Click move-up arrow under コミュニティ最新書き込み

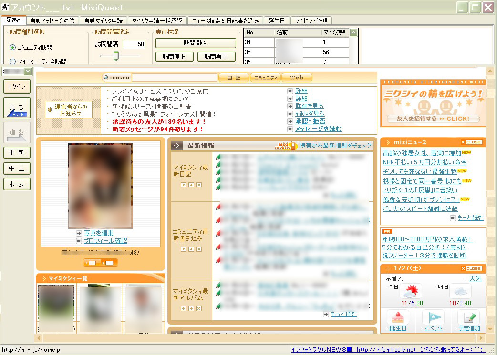click(184, 249)
